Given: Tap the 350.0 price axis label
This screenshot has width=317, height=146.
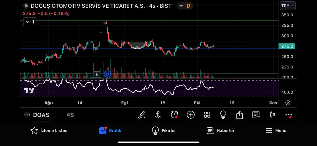Looking at the screenshot, I should 287,15.
